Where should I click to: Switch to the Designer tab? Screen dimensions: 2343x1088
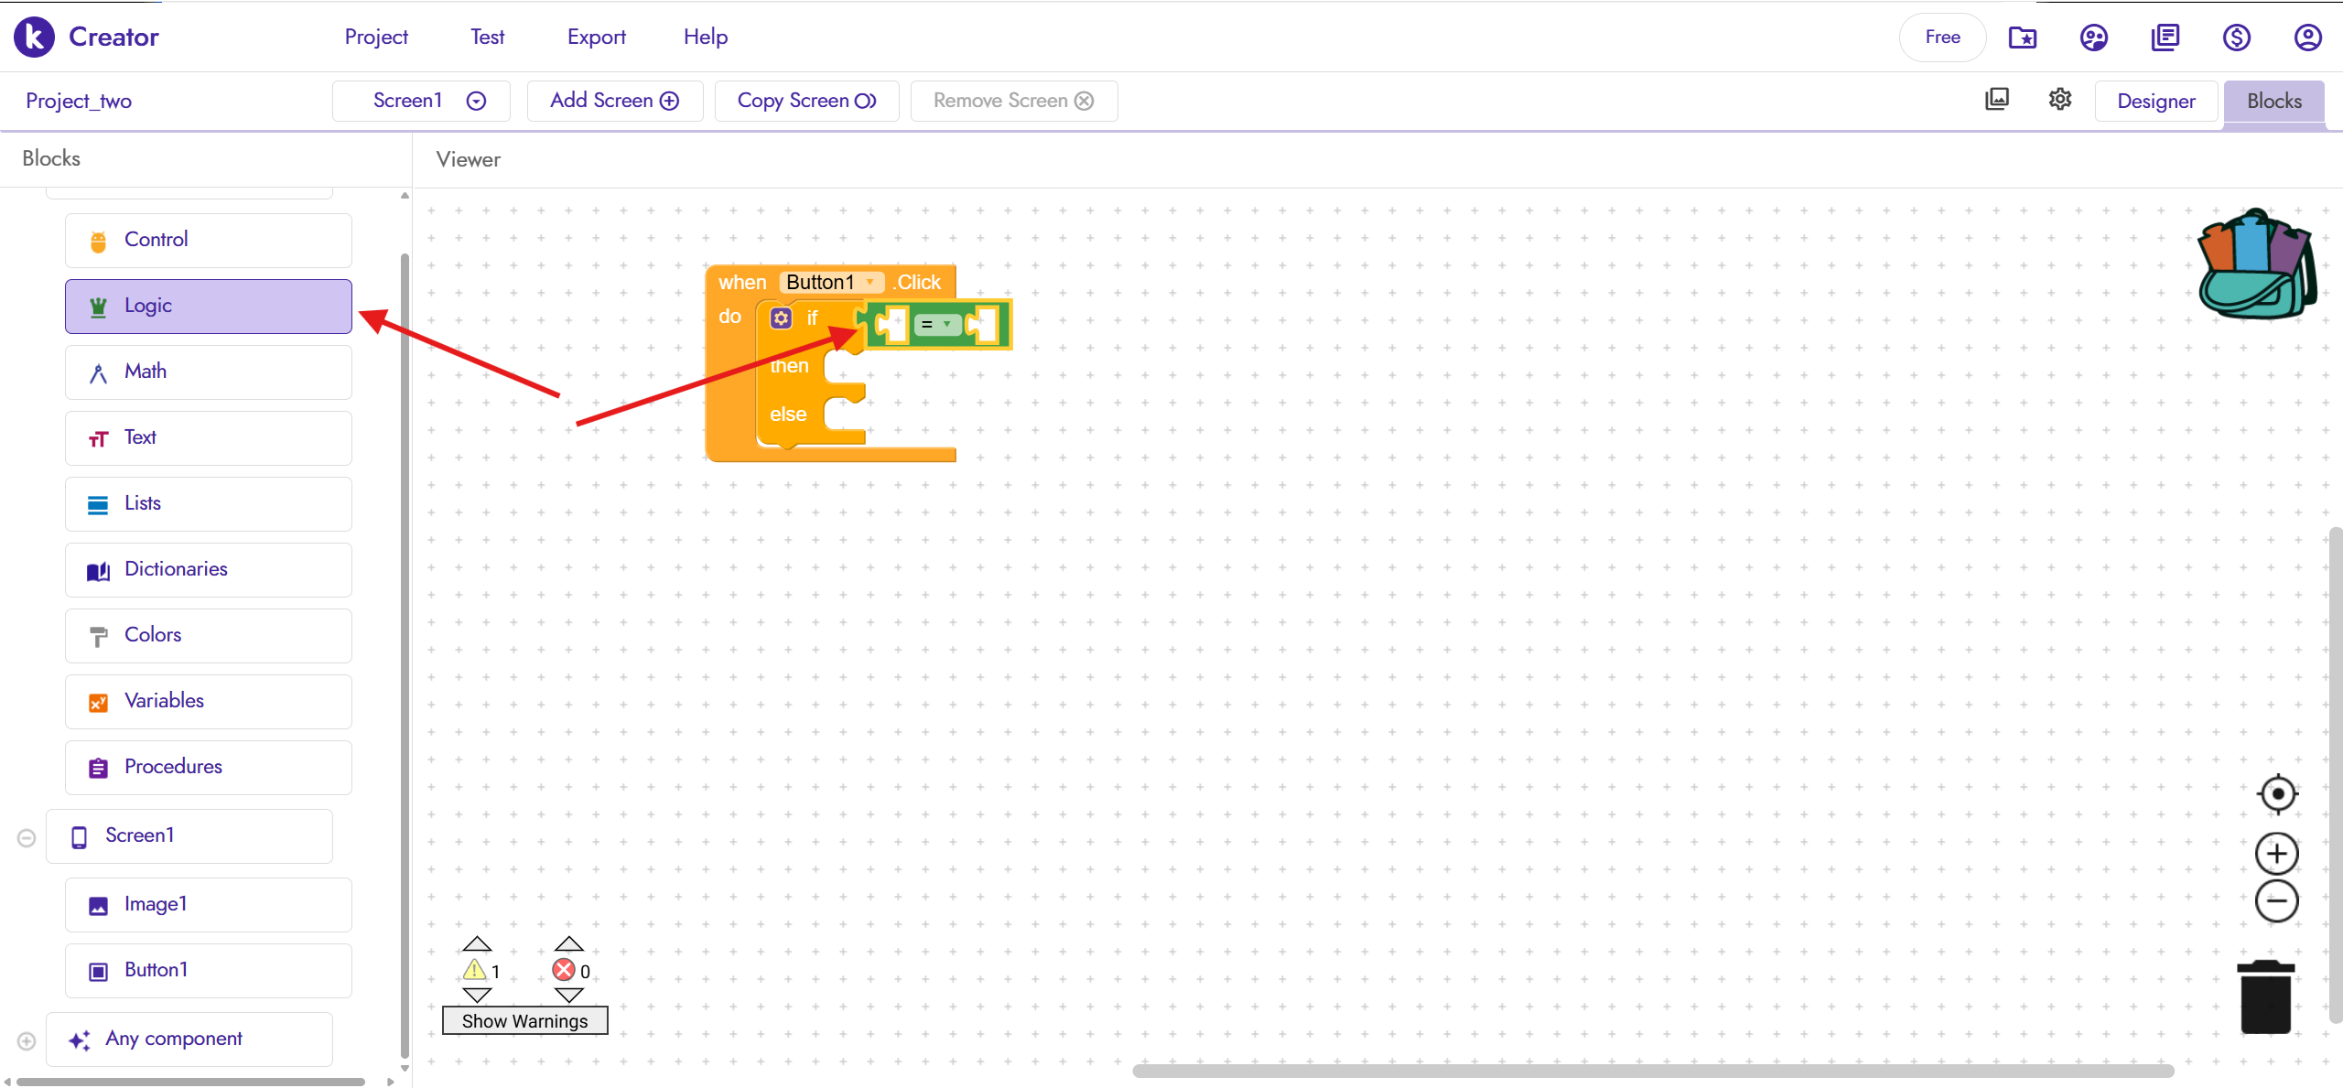coord(2155,101)
